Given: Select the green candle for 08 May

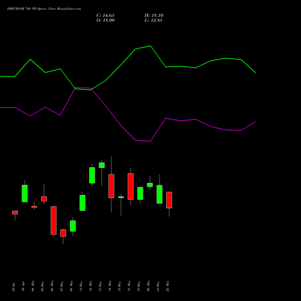Looking at the screenshot, I should (x=73, y=226).
